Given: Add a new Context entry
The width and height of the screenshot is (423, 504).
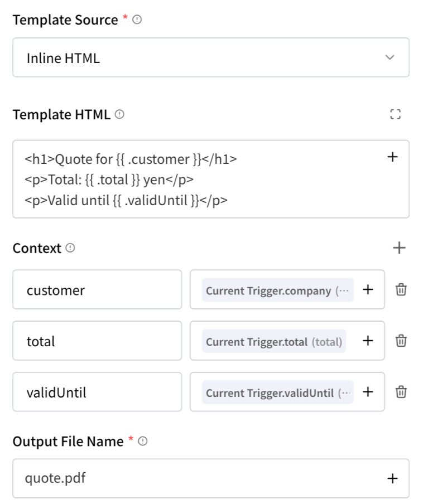Looking at the screenshot, I should coord(399,248).
